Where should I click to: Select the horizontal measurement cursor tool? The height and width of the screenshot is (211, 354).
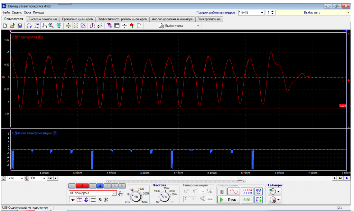[29, 26]
